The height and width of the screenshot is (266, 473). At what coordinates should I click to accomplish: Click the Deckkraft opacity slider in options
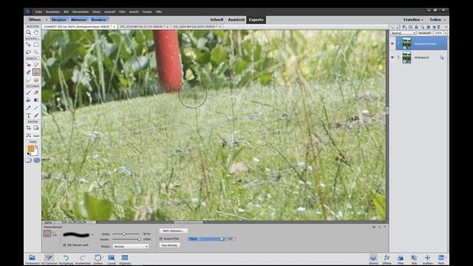pos(126,239)
